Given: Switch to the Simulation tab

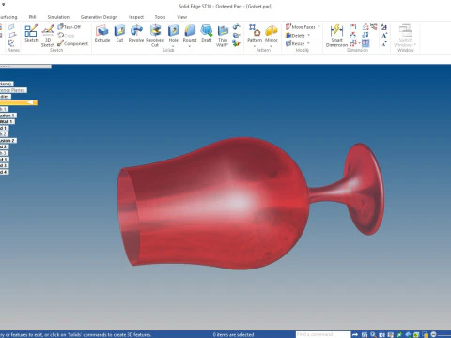Looking at the screenshot, I should click(x=58, y=17).
